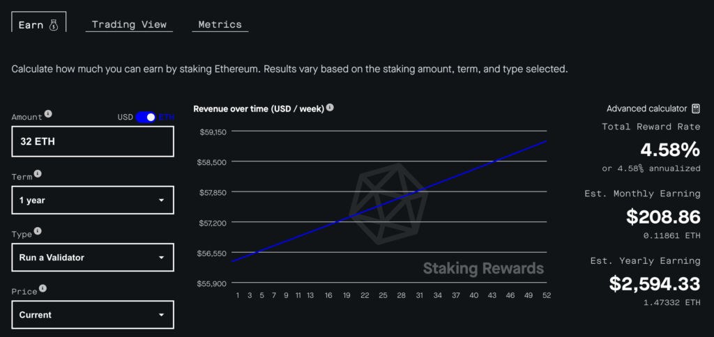Open the Term dropdown showing 1 year
Viewport: 714px width, 337px height.
coord(93,200)
